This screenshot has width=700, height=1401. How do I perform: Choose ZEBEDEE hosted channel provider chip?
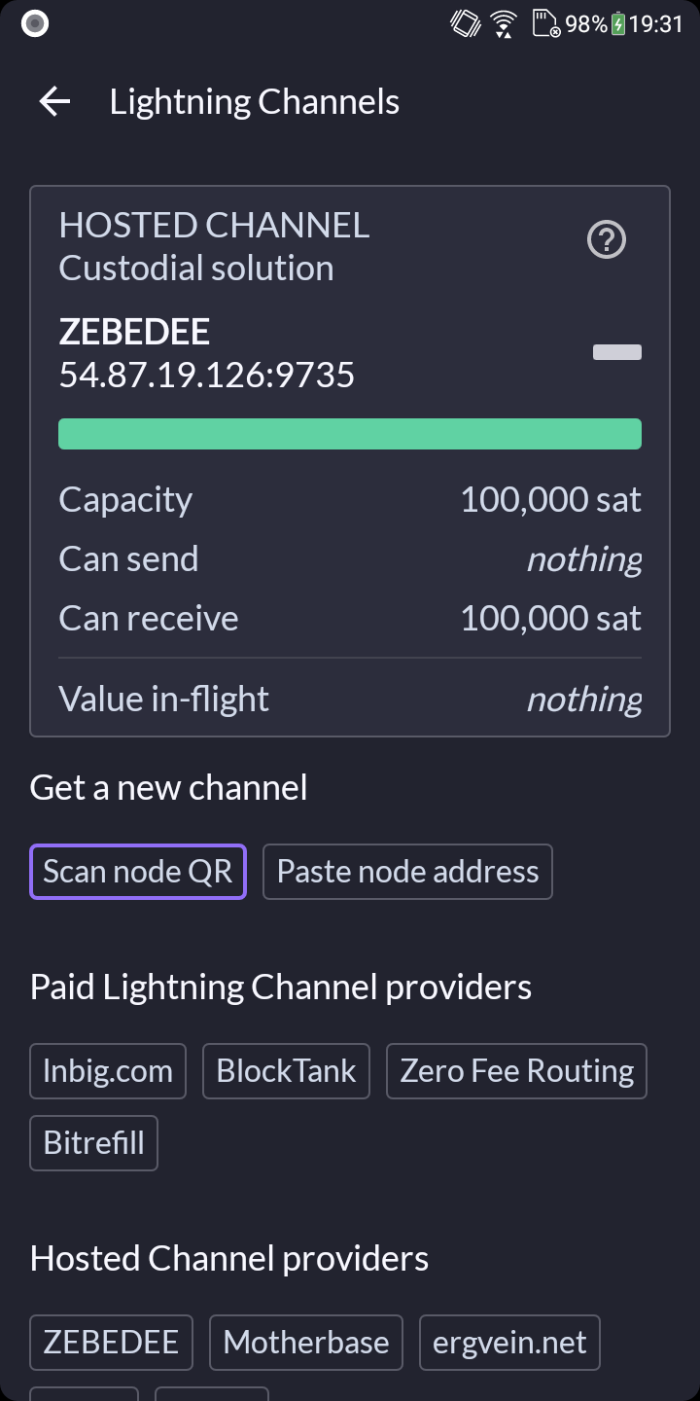click(x=111, y=1343)
